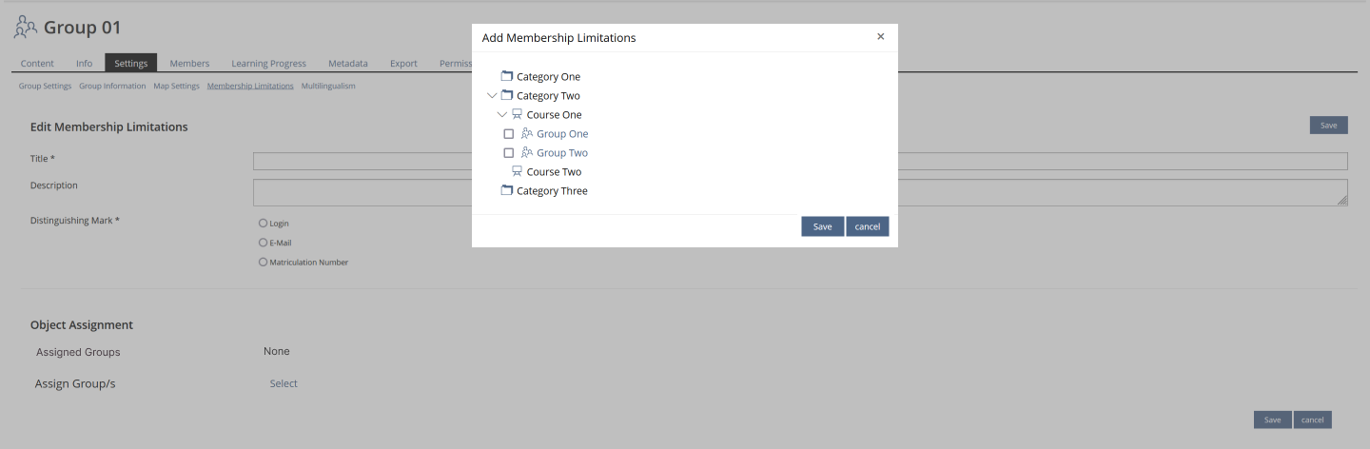Choose the Matriculation Number radio option
The height and width of the screenshot is (449, 1370).
point(264,262)
